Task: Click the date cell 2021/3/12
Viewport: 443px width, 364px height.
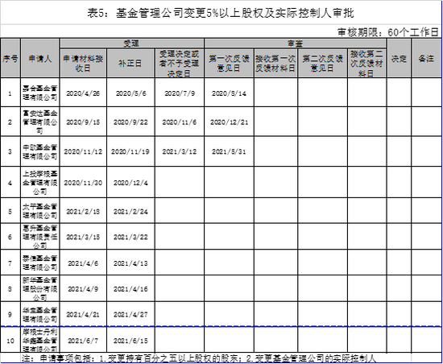Action: [x=180, y=151]
